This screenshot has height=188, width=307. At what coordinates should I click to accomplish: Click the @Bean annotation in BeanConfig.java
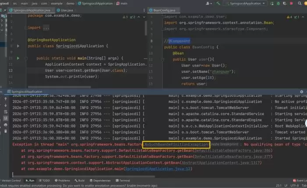click(178, 53)
